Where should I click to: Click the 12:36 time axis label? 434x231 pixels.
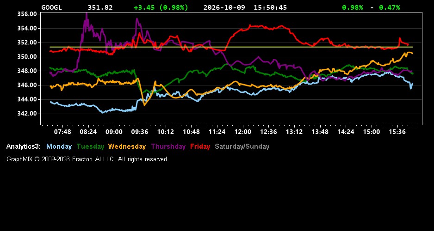coord(268,132)
